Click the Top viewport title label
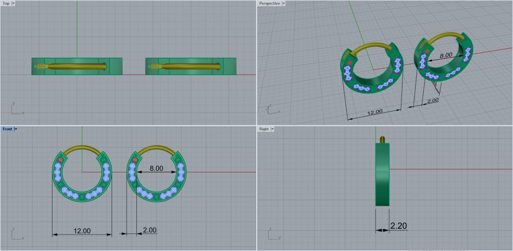Image resolution: width=513 pixels, height=251 pixels. 6,3
